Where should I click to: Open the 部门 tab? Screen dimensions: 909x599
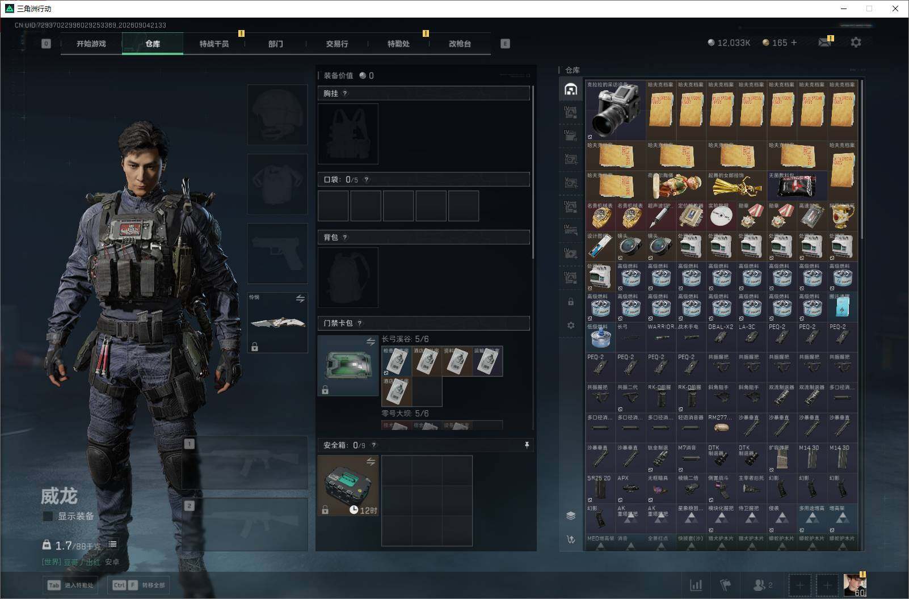pyautogui.click(x=276, y=44)
